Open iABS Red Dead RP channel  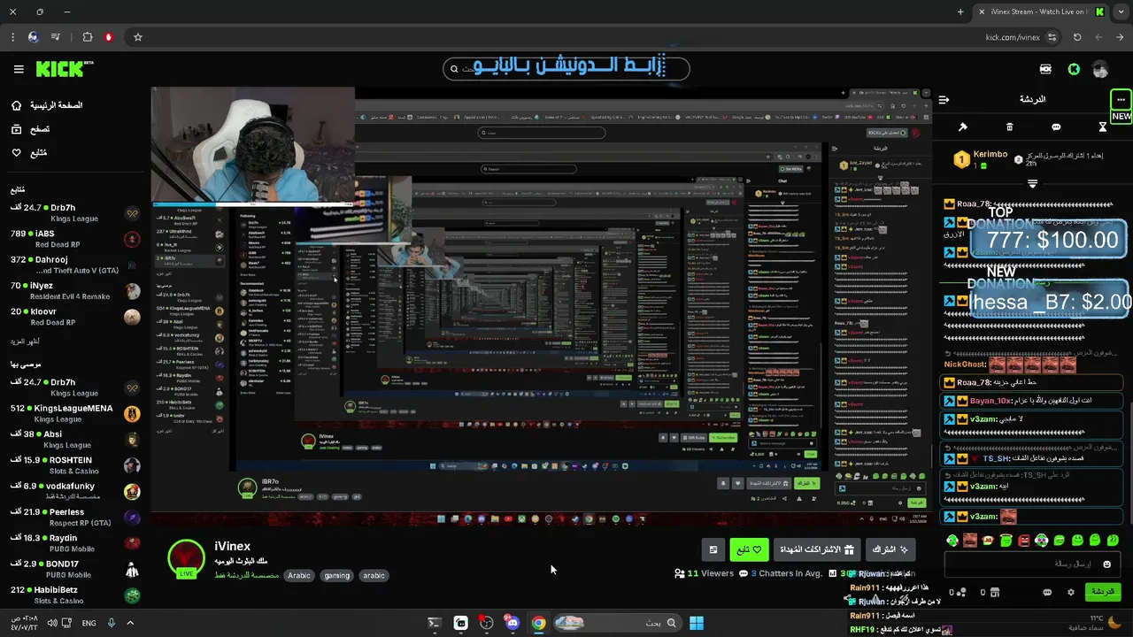tap(74, 239)
